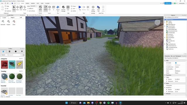Open Game Settings
The height and width of the screenshot is (105, 187).
click(x=93, y=8)
